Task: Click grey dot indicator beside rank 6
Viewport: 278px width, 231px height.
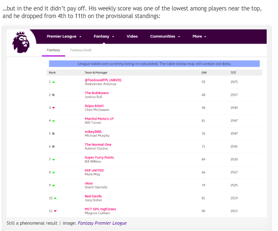Action: pyautogui.click(x=53, y=147)
